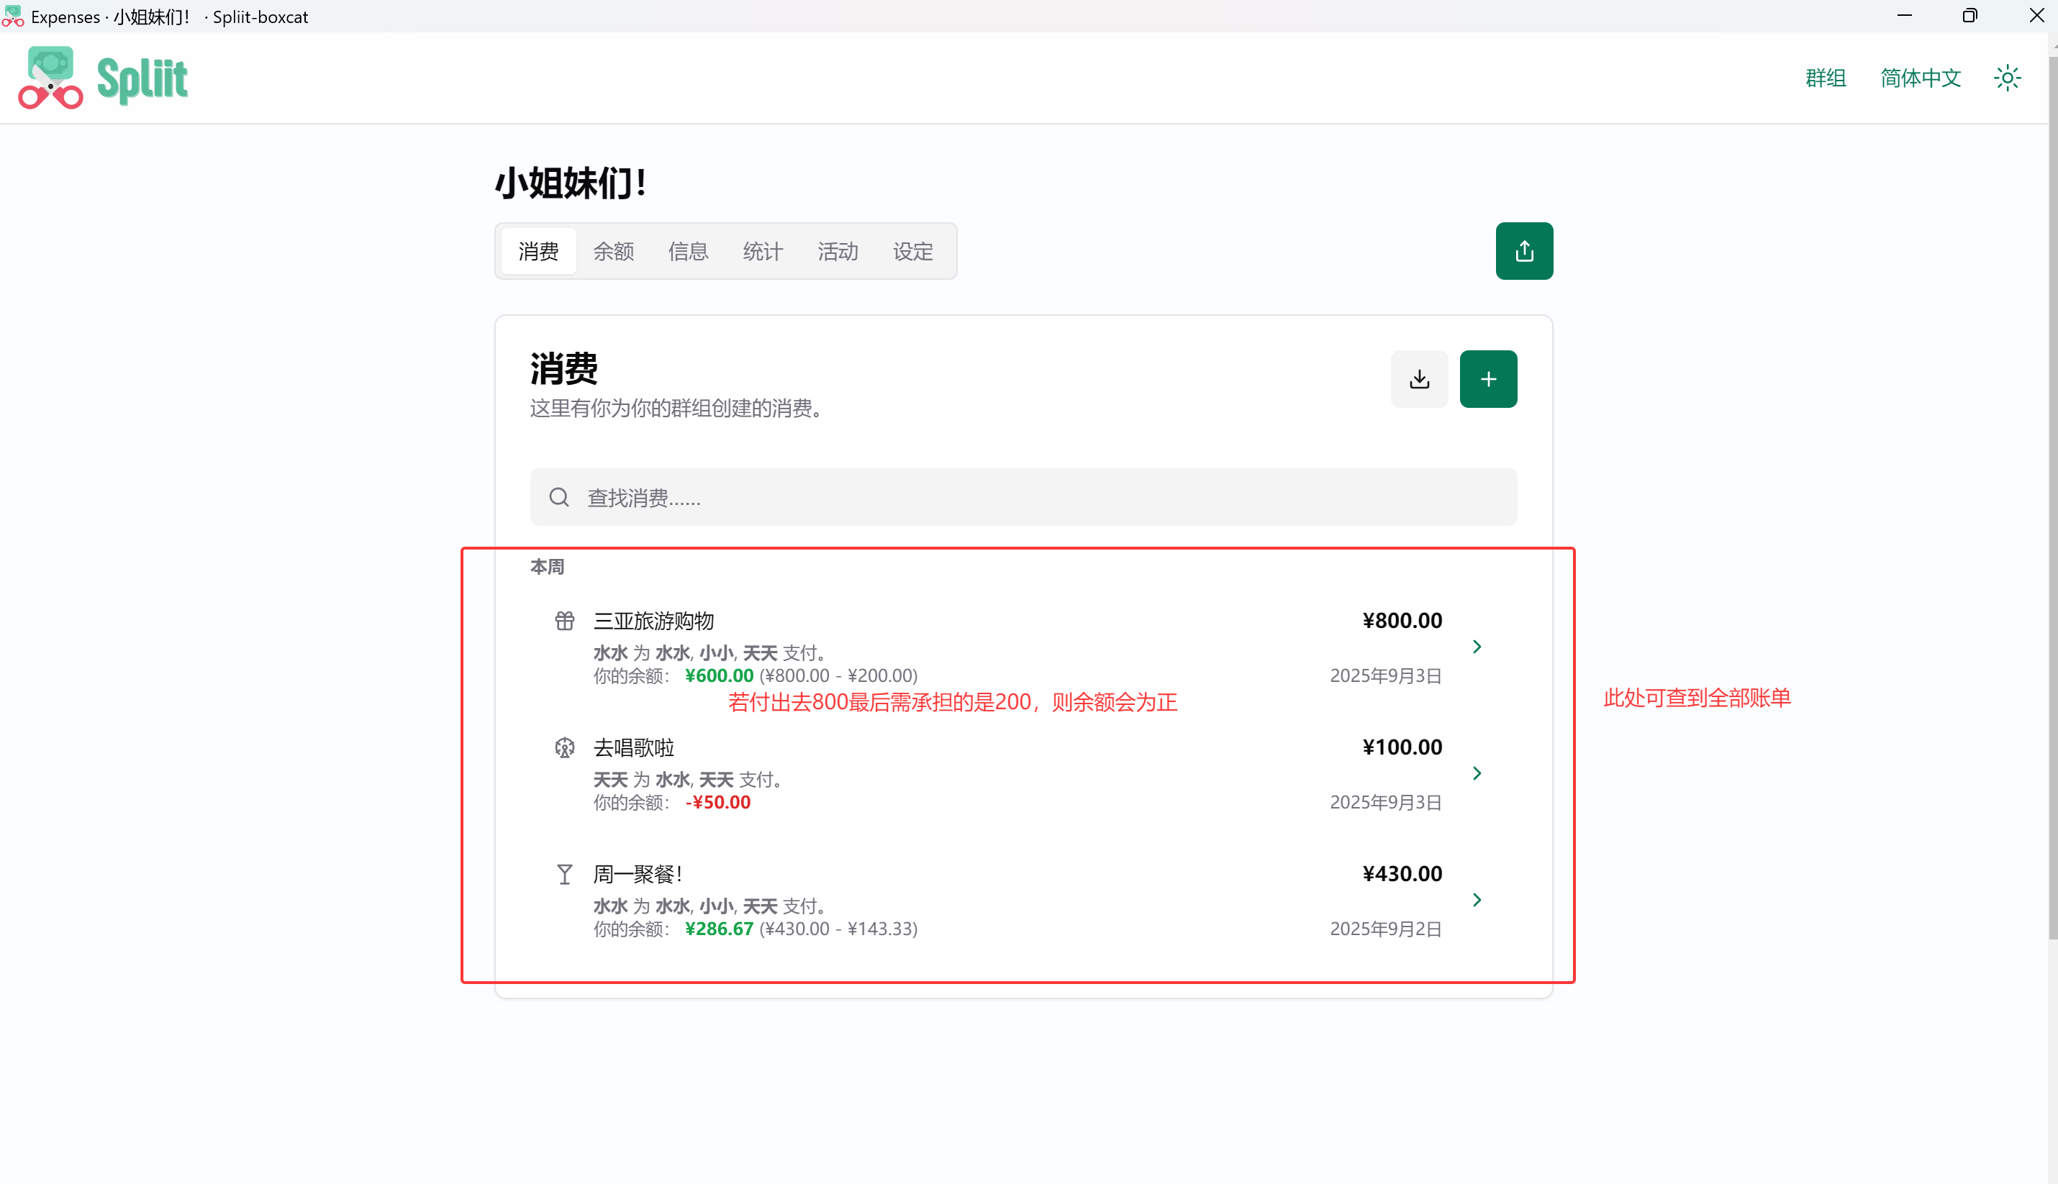Click the Spliit logo icon
The image size is (2058, 1184).
pyautogui.click(x=50, y=78)
